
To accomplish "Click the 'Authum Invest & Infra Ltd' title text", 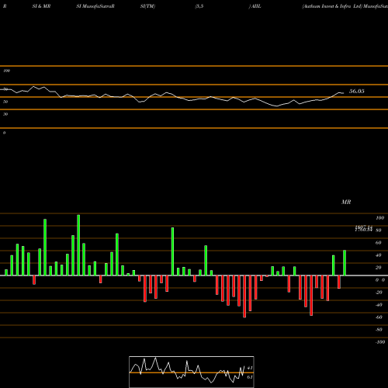I will 332,6.
